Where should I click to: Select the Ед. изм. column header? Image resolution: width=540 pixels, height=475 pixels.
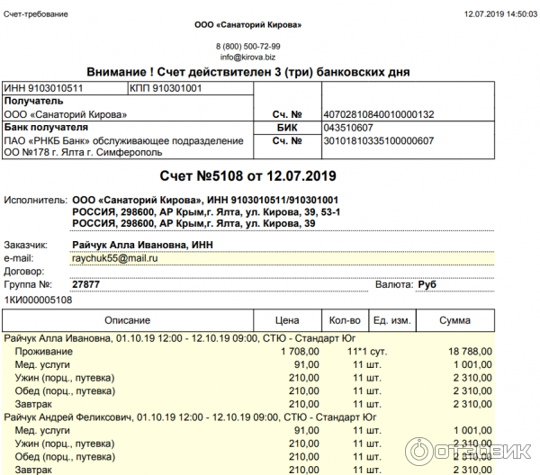tap(392, 320)
